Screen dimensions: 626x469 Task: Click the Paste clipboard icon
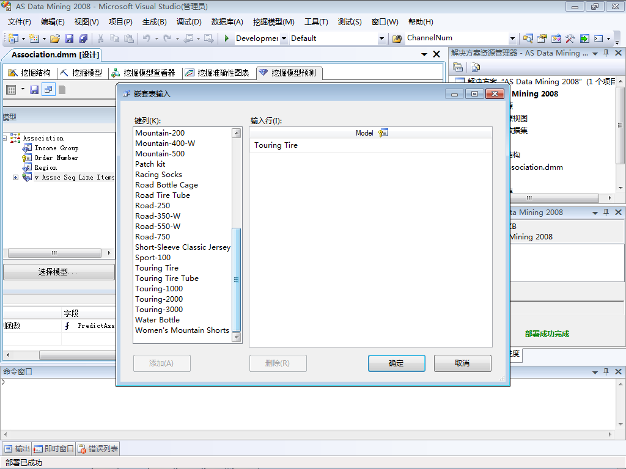coord(128,38)
